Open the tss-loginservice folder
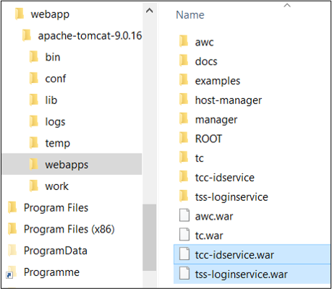 click(231, 197)
